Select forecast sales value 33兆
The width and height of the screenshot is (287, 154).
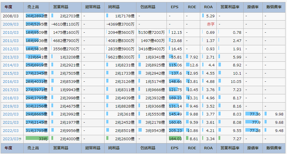point(43,139)
